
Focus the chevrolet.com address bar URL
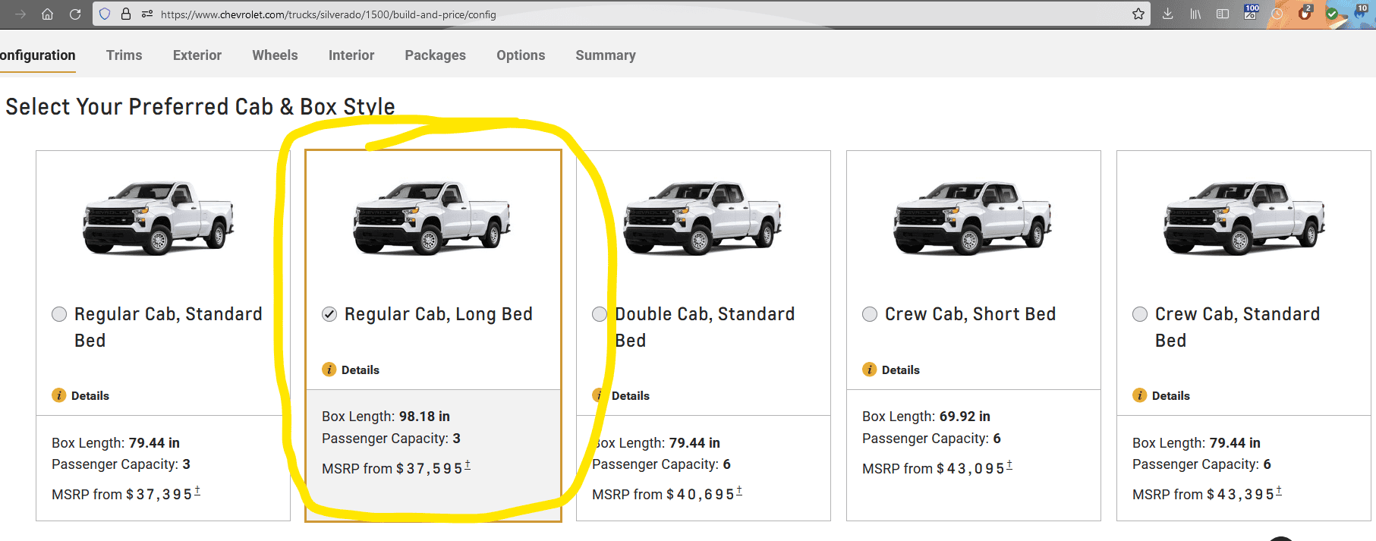(x=329, y=14)
